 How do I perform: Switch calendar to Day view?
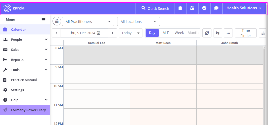[152, 33]
